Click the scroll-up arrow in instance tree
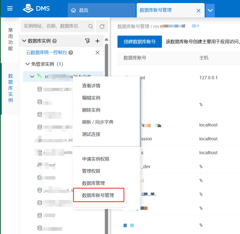240x234 pixels. 106,40
